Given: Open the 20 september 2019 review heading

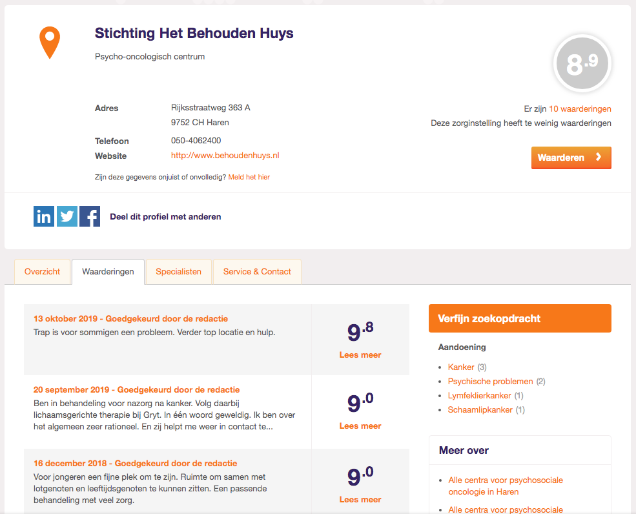Looking at the screenshot, I should point(137,389).
